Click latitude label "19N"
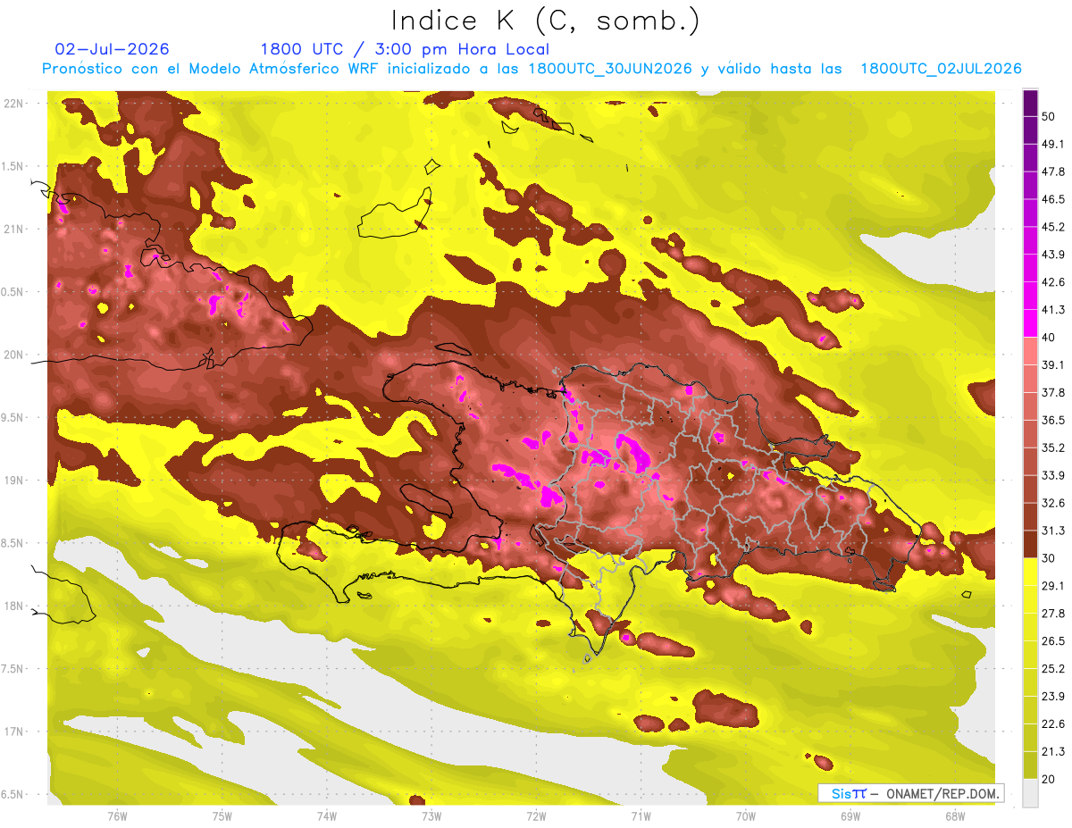 click(x=14, y=481)
